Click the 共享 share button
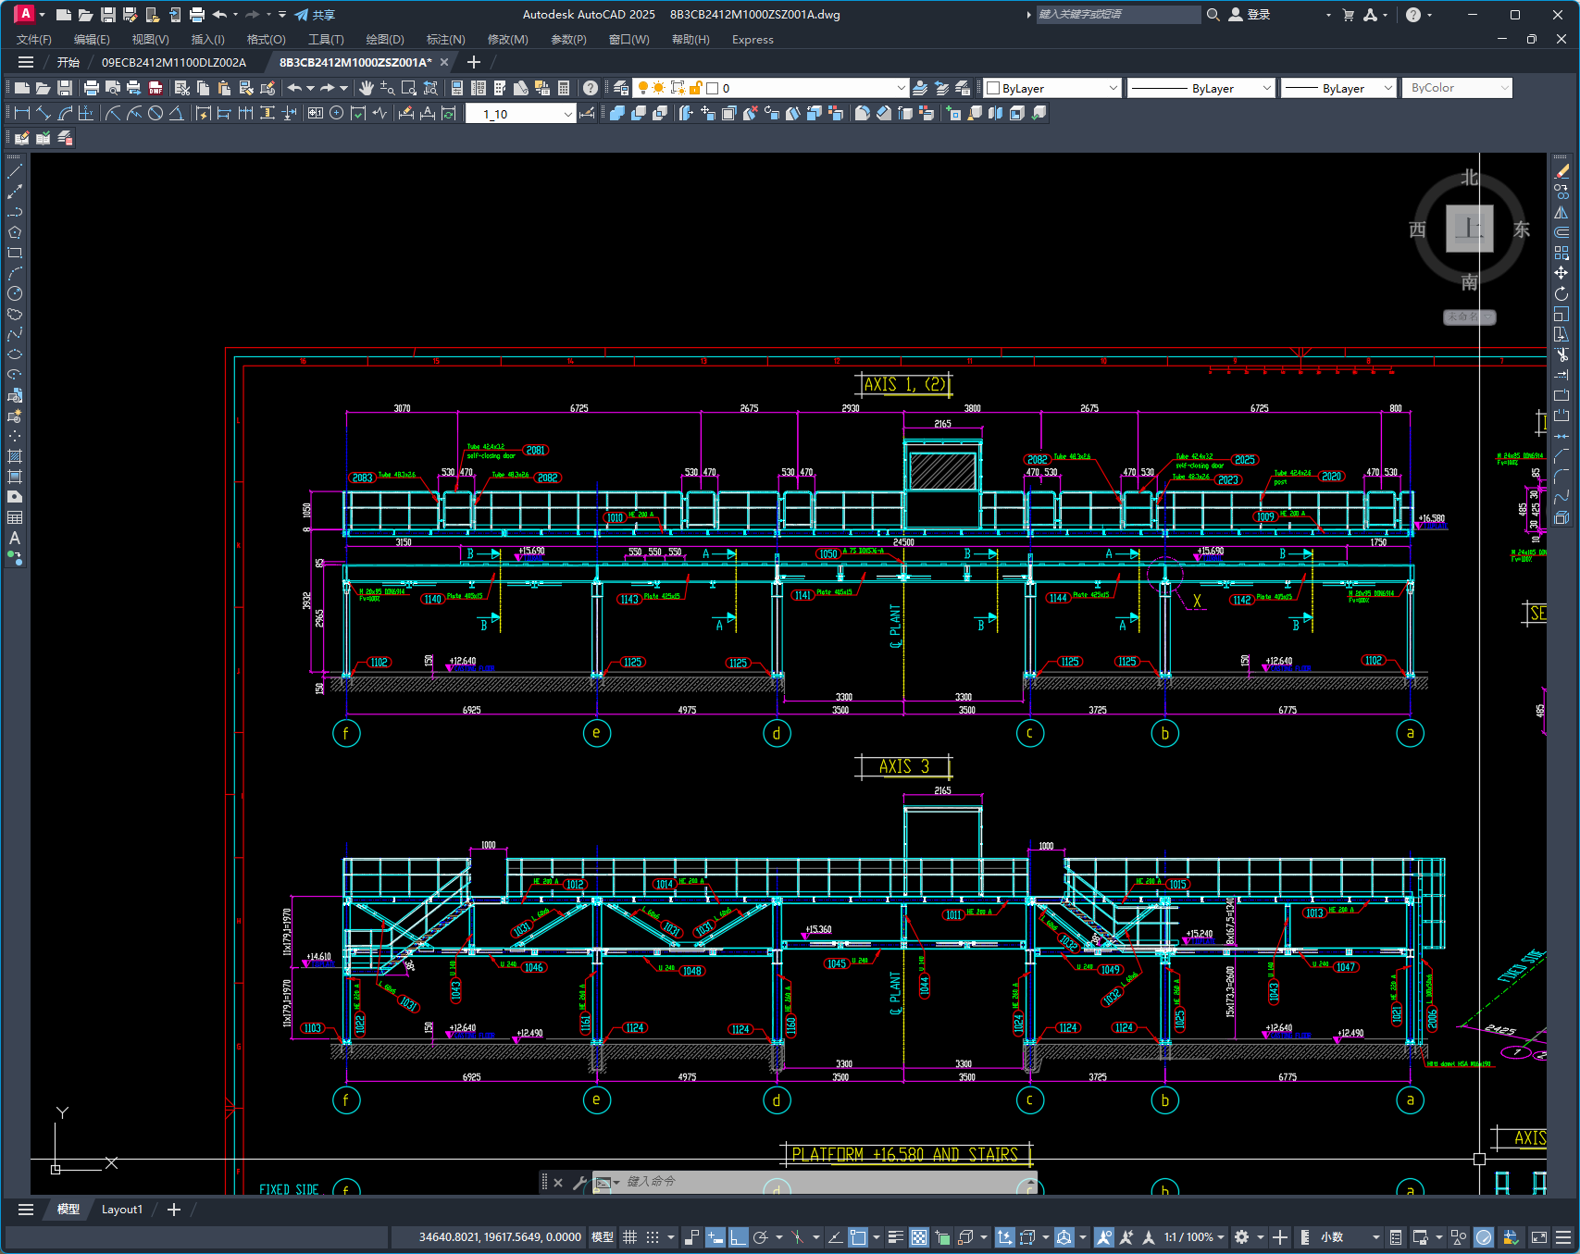The width and height of the screenshot is (1580, 1254). [x=315, y=15]
